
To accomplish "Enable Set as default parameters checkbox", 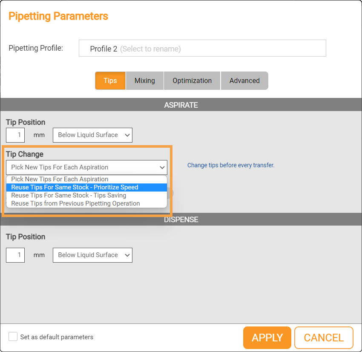I will point(13,337).
